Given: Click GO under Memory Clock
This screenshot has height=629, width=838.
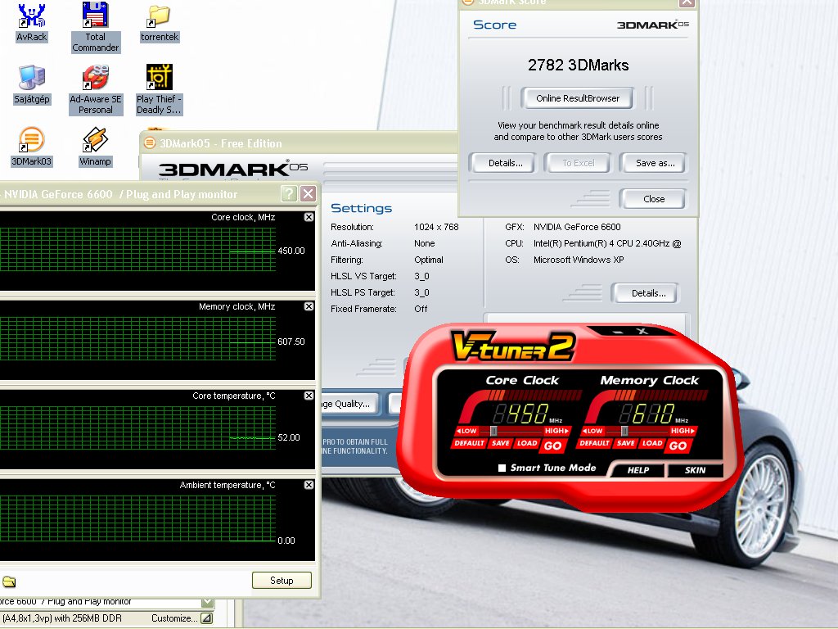Looking at the screenshot, I should point(678,446).
